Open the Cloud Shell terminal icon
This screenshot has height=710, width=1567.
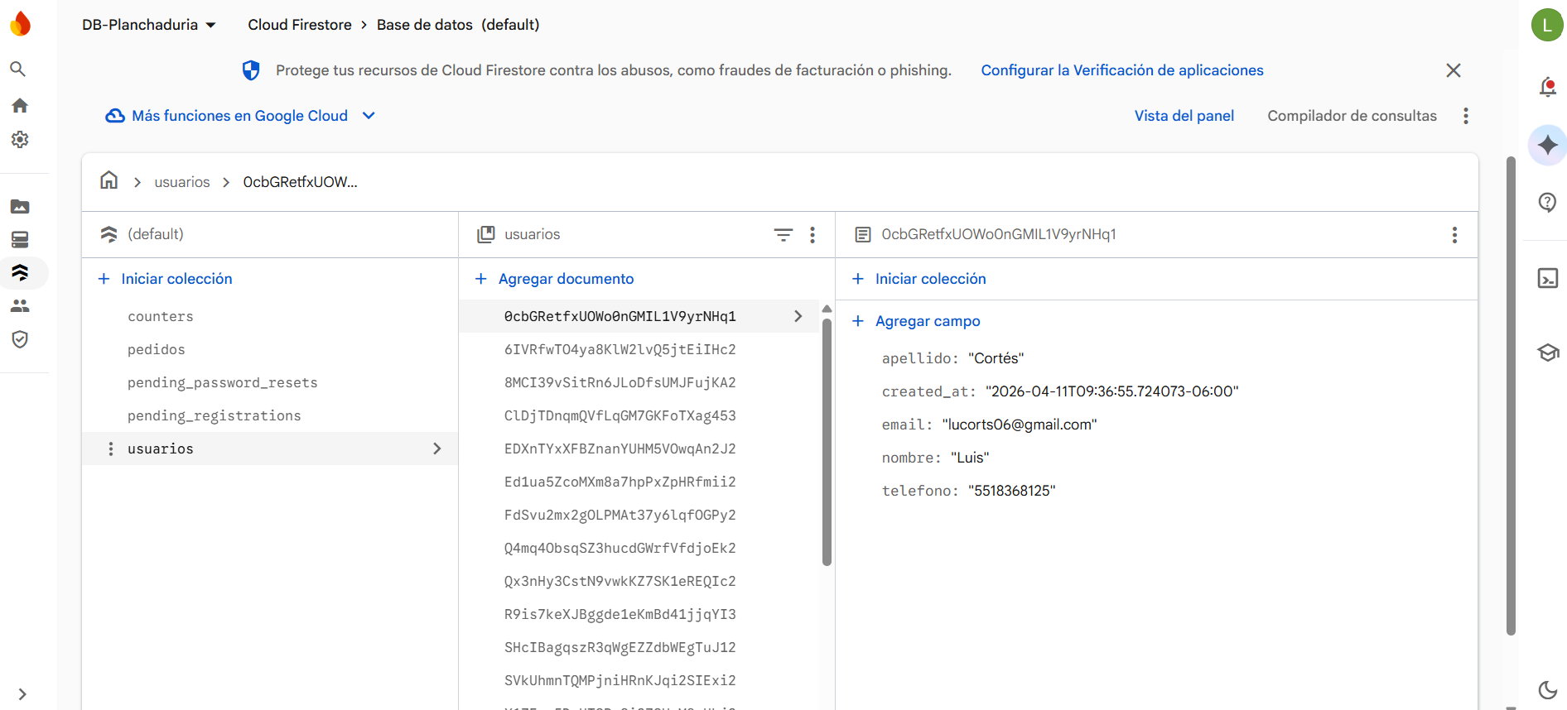[x=1547, y=278]
